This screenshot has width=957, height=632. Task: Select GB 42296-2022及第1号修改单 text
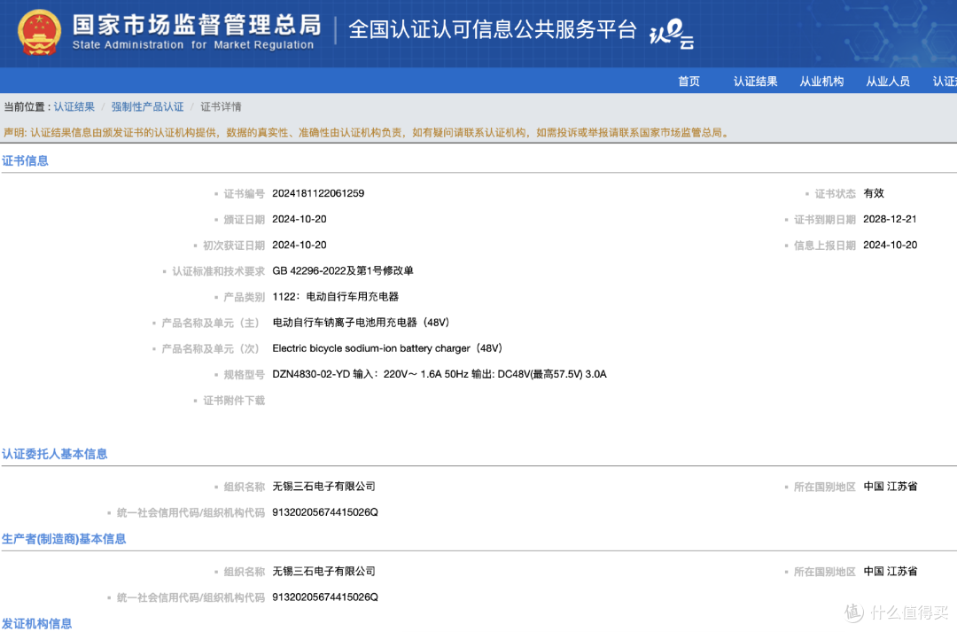(343, 270)
